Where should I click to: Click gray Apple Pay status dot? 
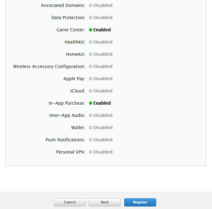pyautogui.click(x=91, y=79)
